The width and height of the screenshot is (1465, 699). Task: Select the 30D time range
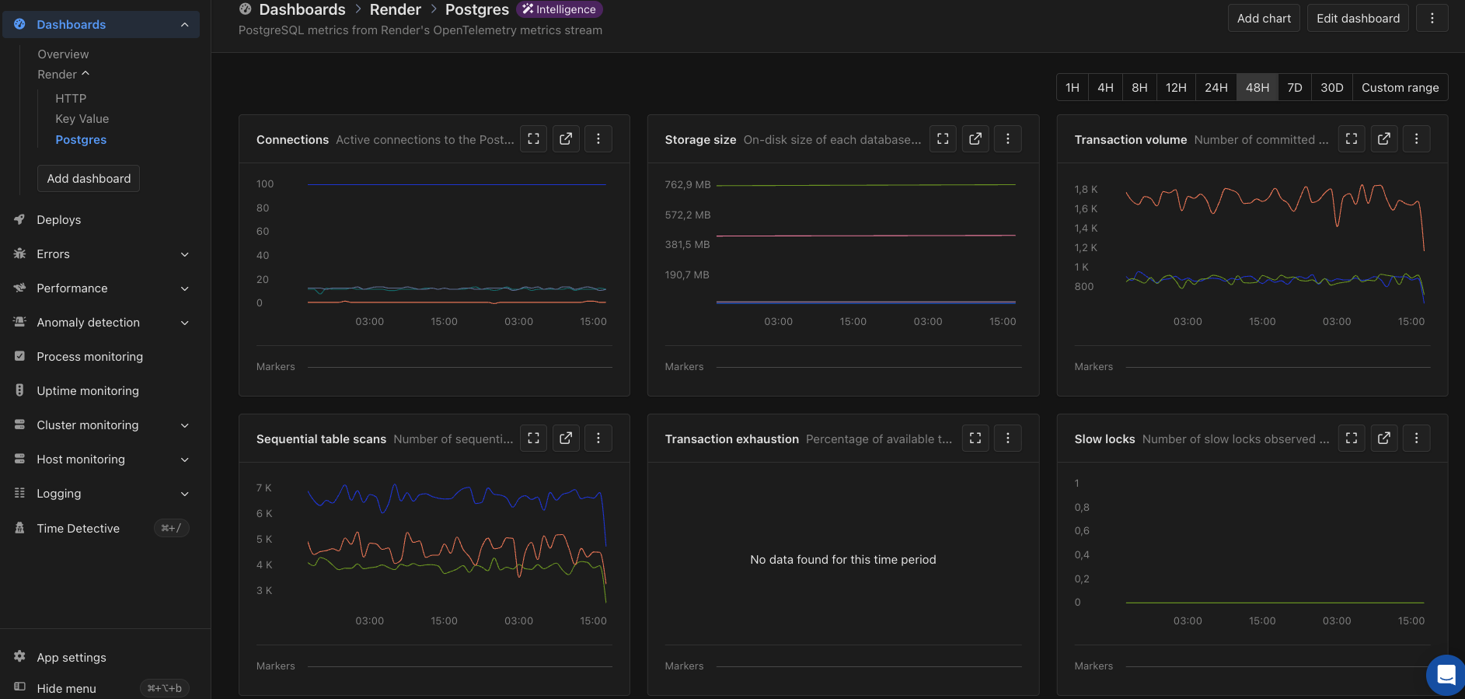[1332, 88]
